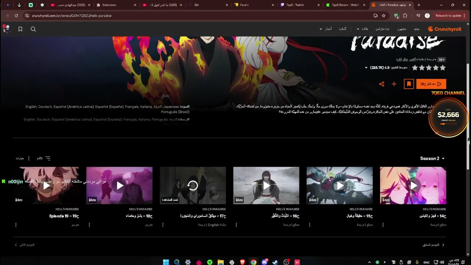This screenshot has width=471, height=265.
Task: Play episode 14 thumbnail
Action: [x=413, y=185]
